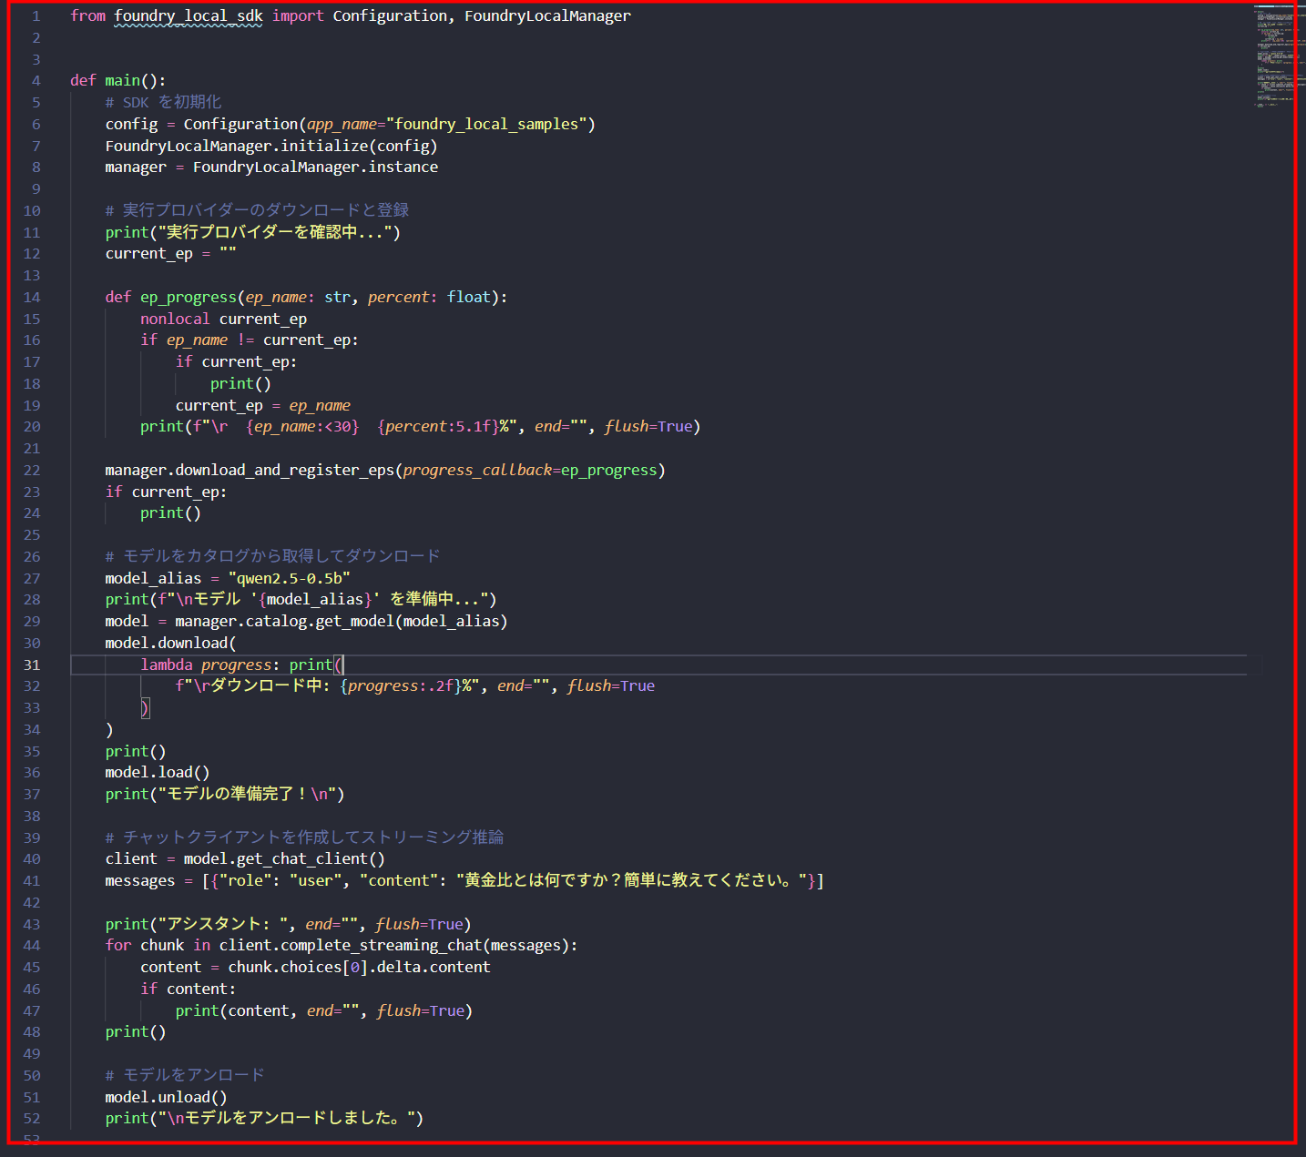1306x1157 pixels.
Task: Click 'def main():' function definition
Action: coord(118,80)
